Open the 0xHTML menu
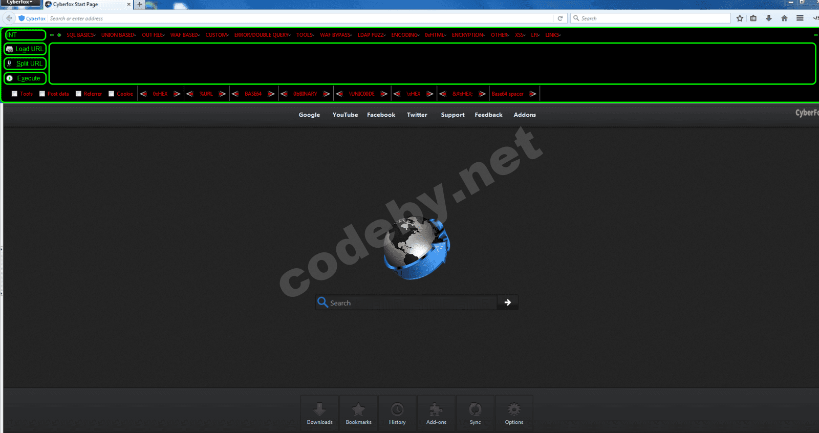Screen dimensions: 819x433 point(436,35)
